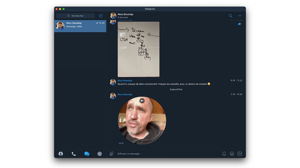Click avatar beside the nullsafty message
Screen dimensions: 300x168
(113, 82)
